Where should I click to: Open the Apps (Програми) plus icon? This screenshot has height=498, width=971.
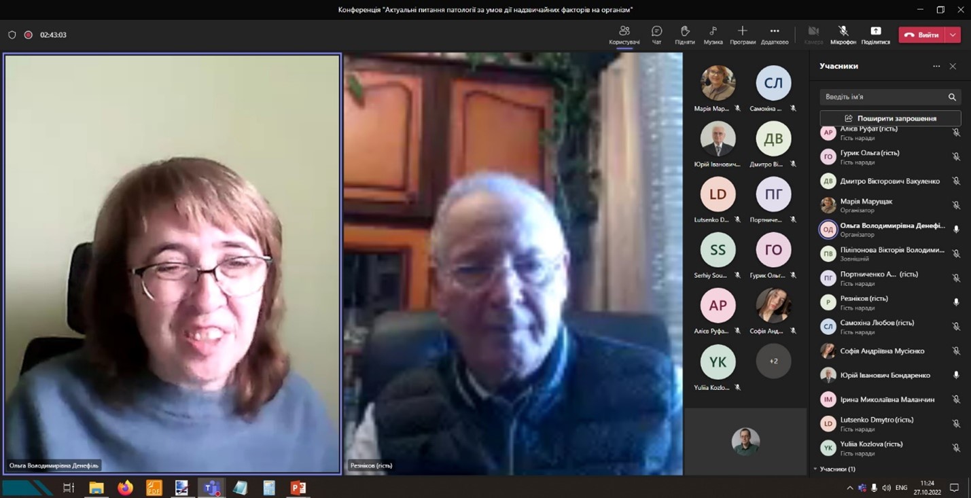[742, 31]
